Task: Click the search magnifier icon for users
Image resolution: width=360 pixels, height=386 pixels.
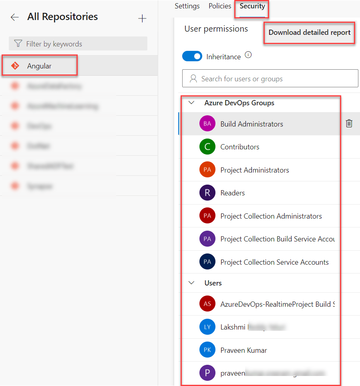Action: (x=193, y=78)
